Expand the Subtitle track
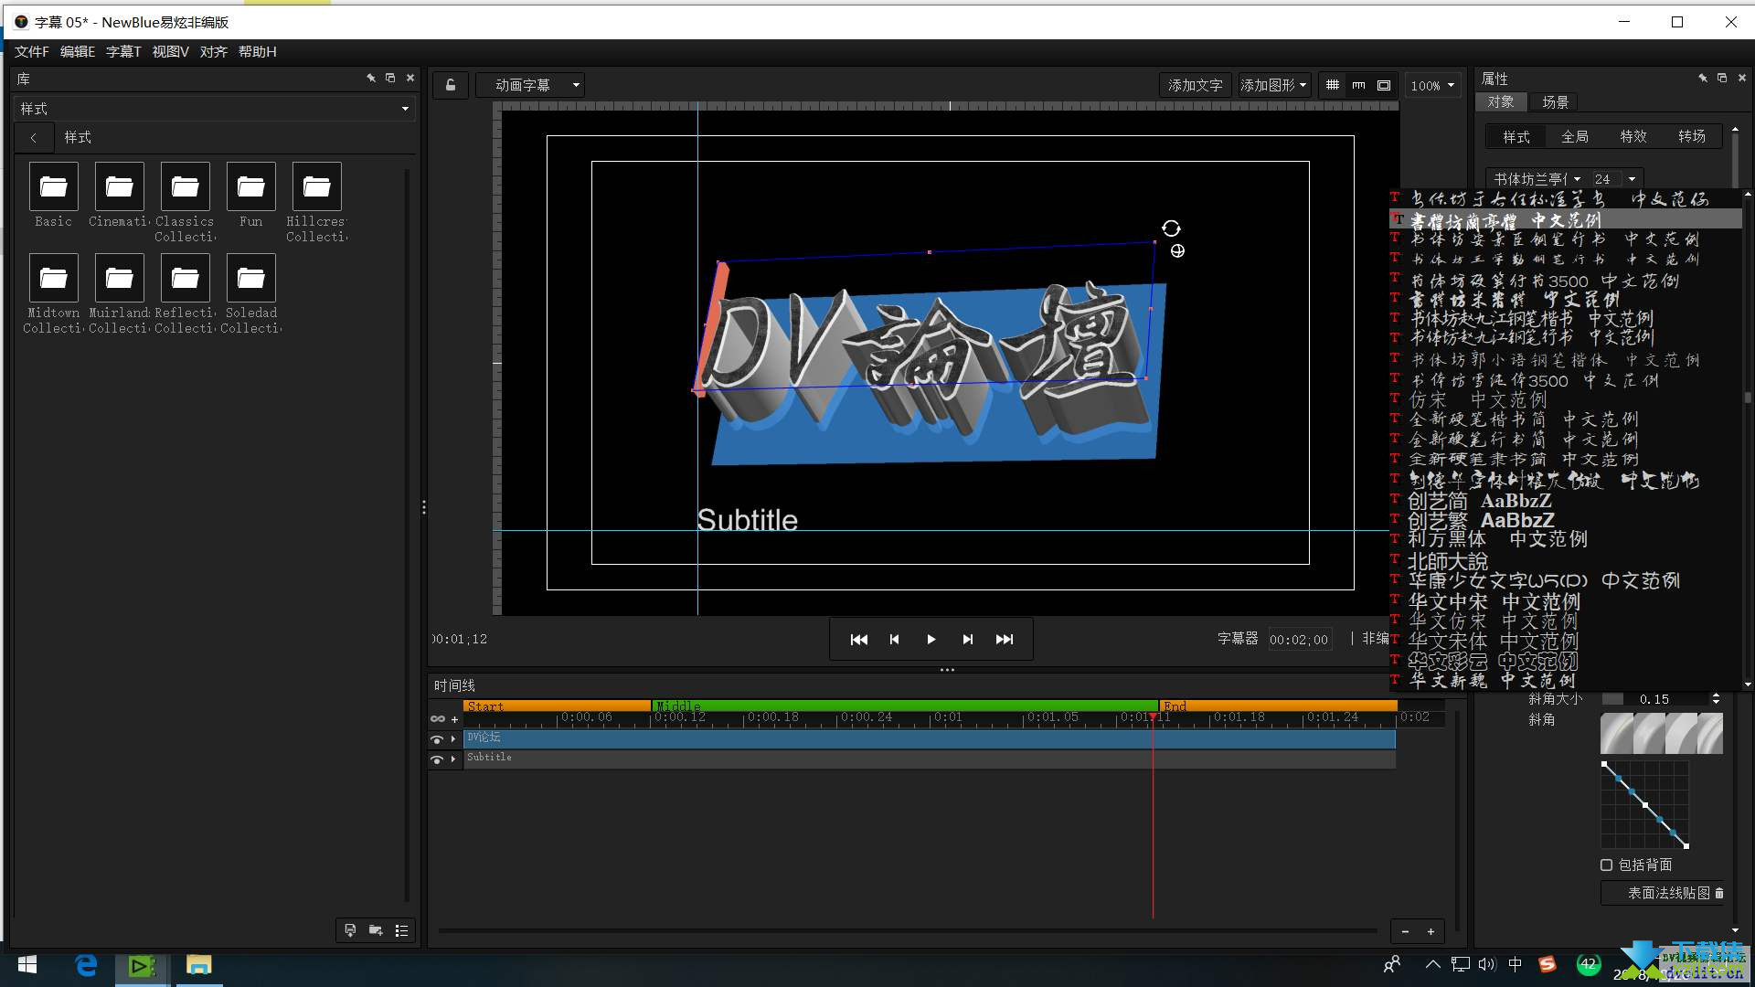 (453, 759)
